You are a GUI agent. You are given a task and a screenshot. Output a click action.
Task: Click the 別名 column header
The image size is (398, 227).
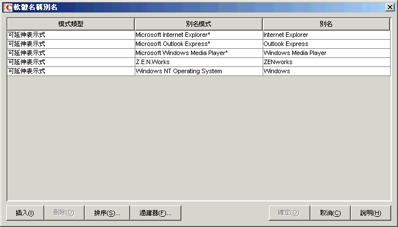(326, 24)
